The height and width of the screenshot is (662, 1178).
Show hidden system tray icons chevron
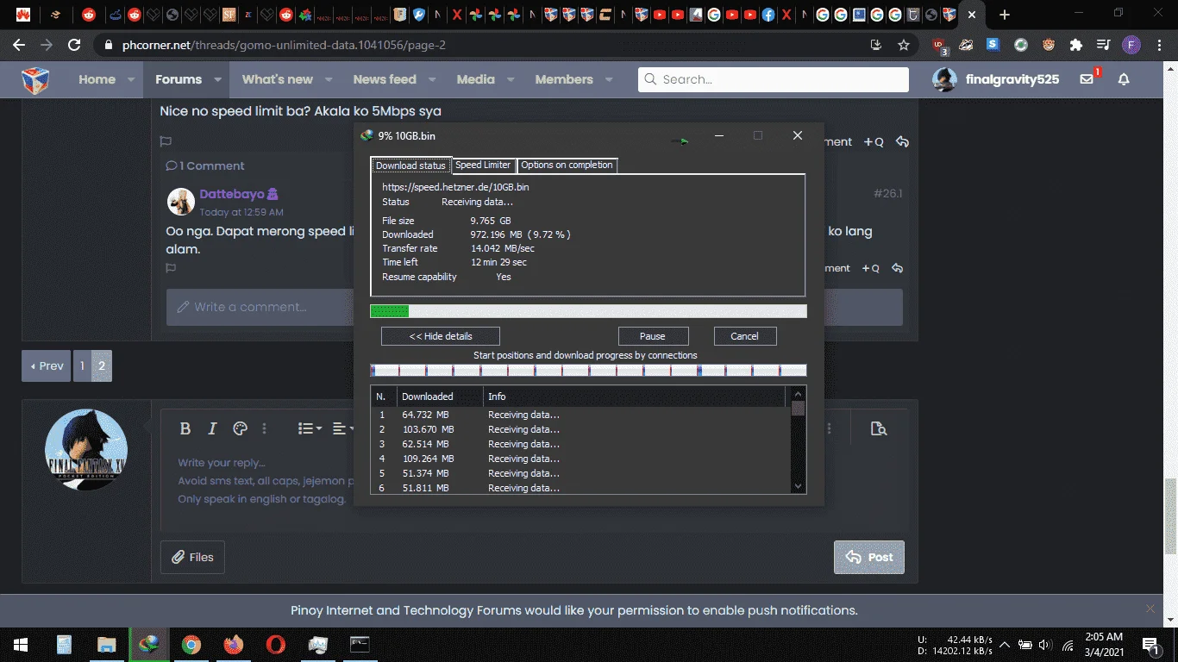(1005, 645)
